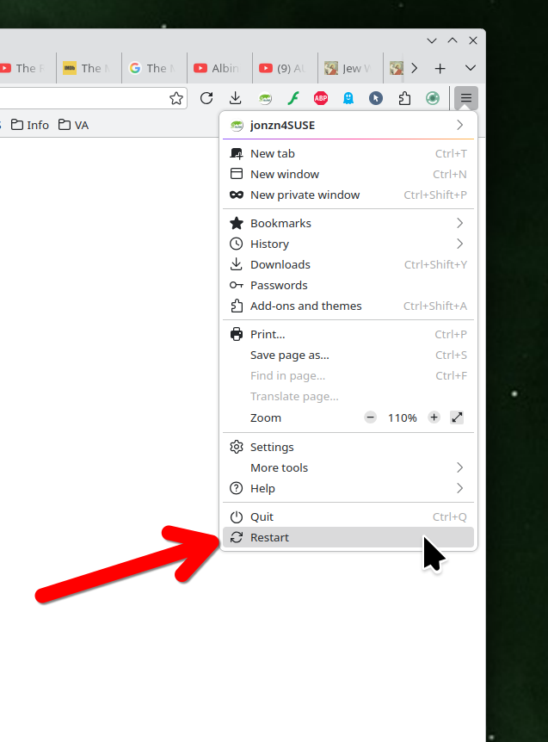Switch to the Albin YouTube tab
Screen dimensions: 548x742
[x=219, y=68]
